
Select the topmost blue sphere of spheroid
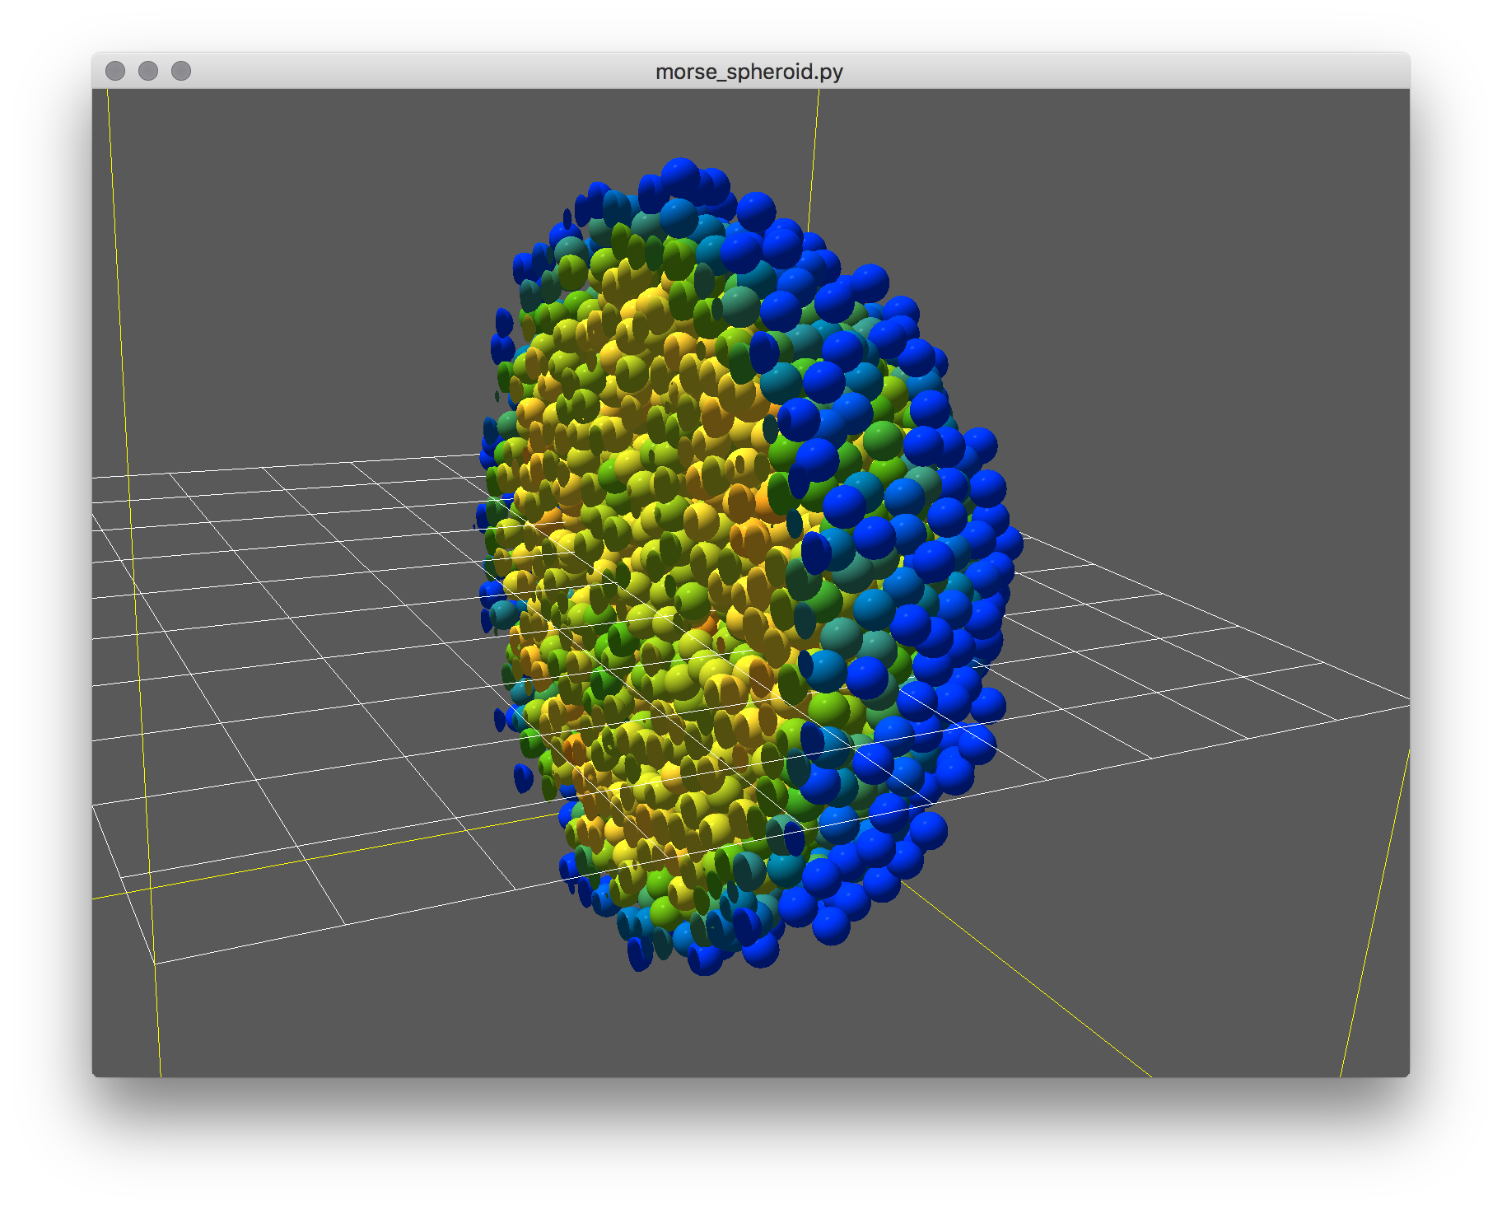tap(680, 175)
